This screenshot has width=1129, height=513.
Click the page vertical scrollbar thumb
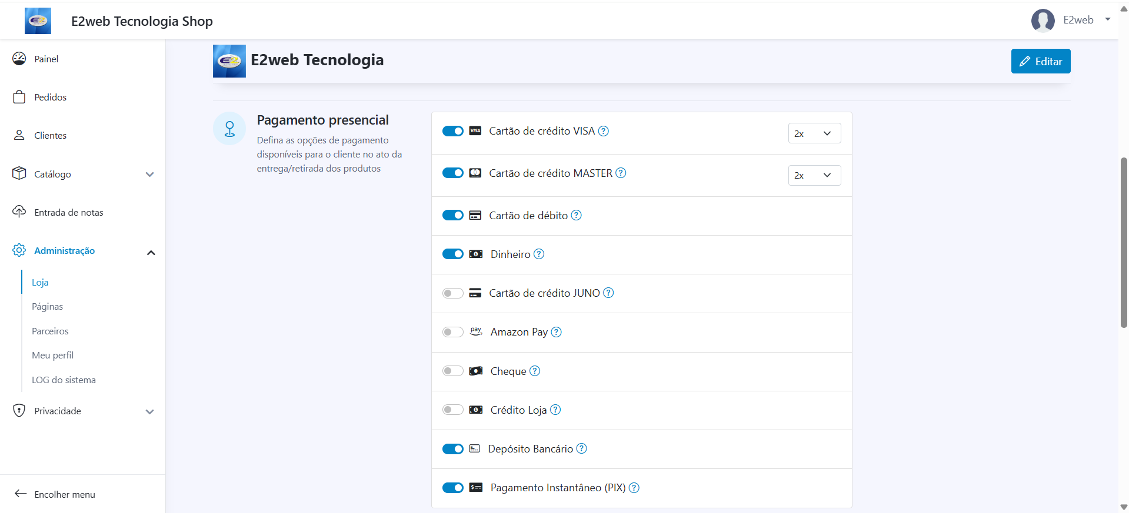[x=1124, y=242]
